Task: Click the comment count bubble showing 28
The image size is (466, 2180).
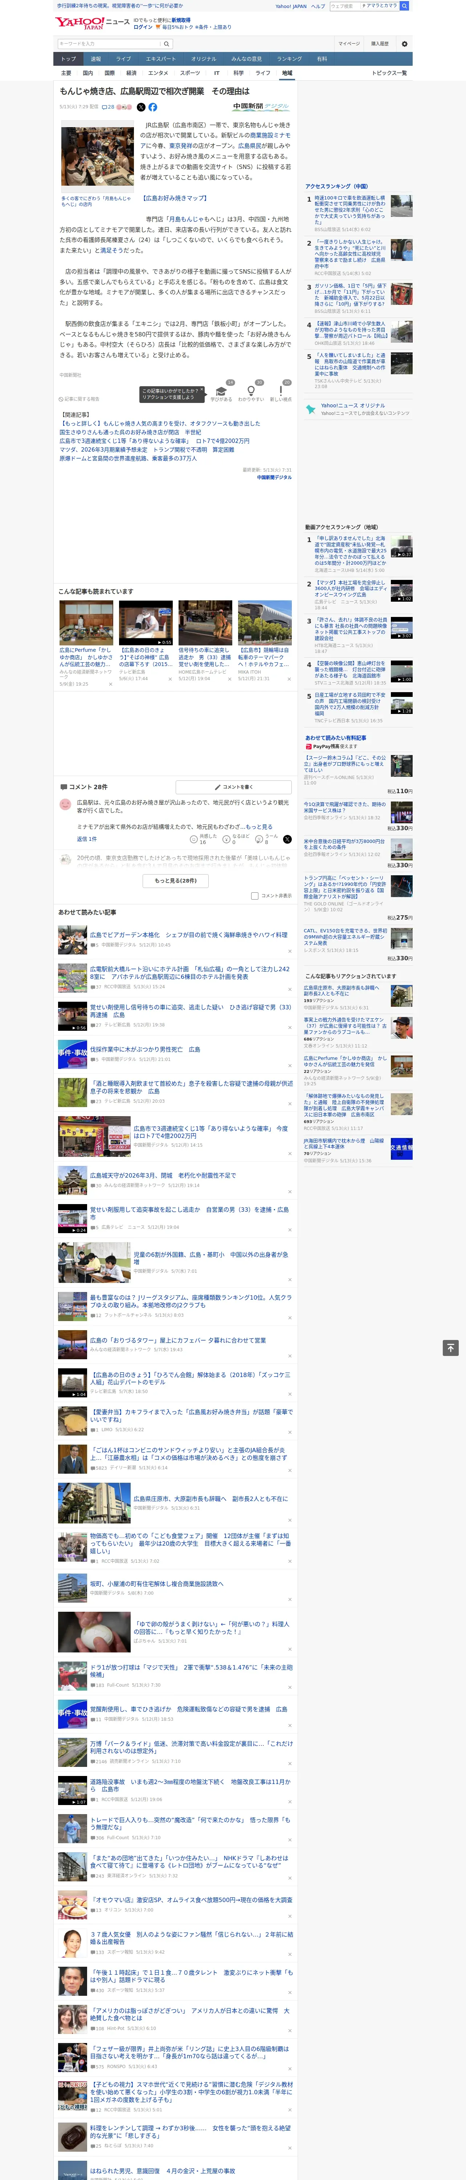Action: [108, 108]
